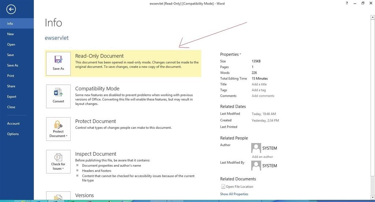Click the scrollbar up arrow

(x=372, y=17)
